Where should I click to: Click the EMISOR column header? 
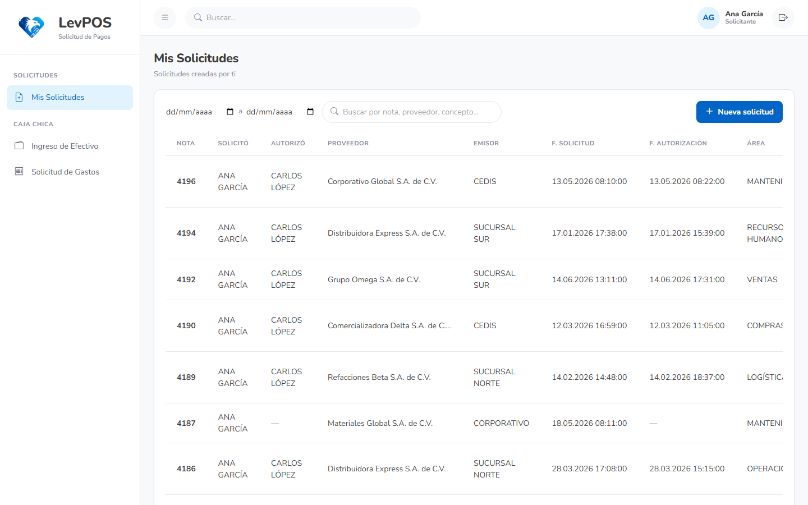486,143
